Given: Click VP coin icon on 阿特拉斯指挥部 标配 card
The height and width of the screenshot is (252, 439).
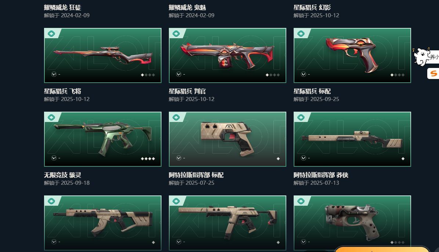Looking at the screenshot, I should point(179,158).
